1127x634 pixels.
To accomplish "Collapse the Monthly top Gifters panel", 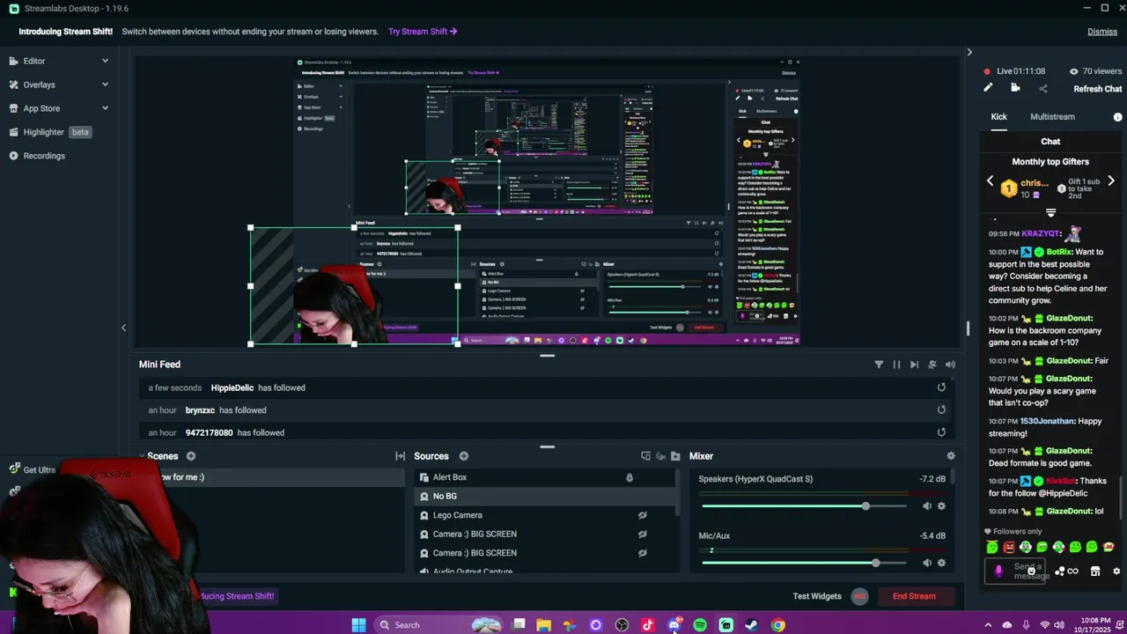I will (x=1050, y=213).
